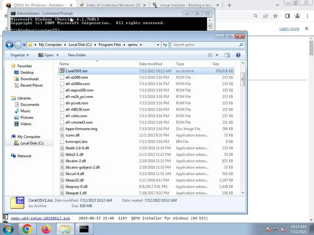Image resolution: width=314 pixels, height=235 pixels.
Task: Open the view options dropdown arrow
Action: click(x=217, y=55)
